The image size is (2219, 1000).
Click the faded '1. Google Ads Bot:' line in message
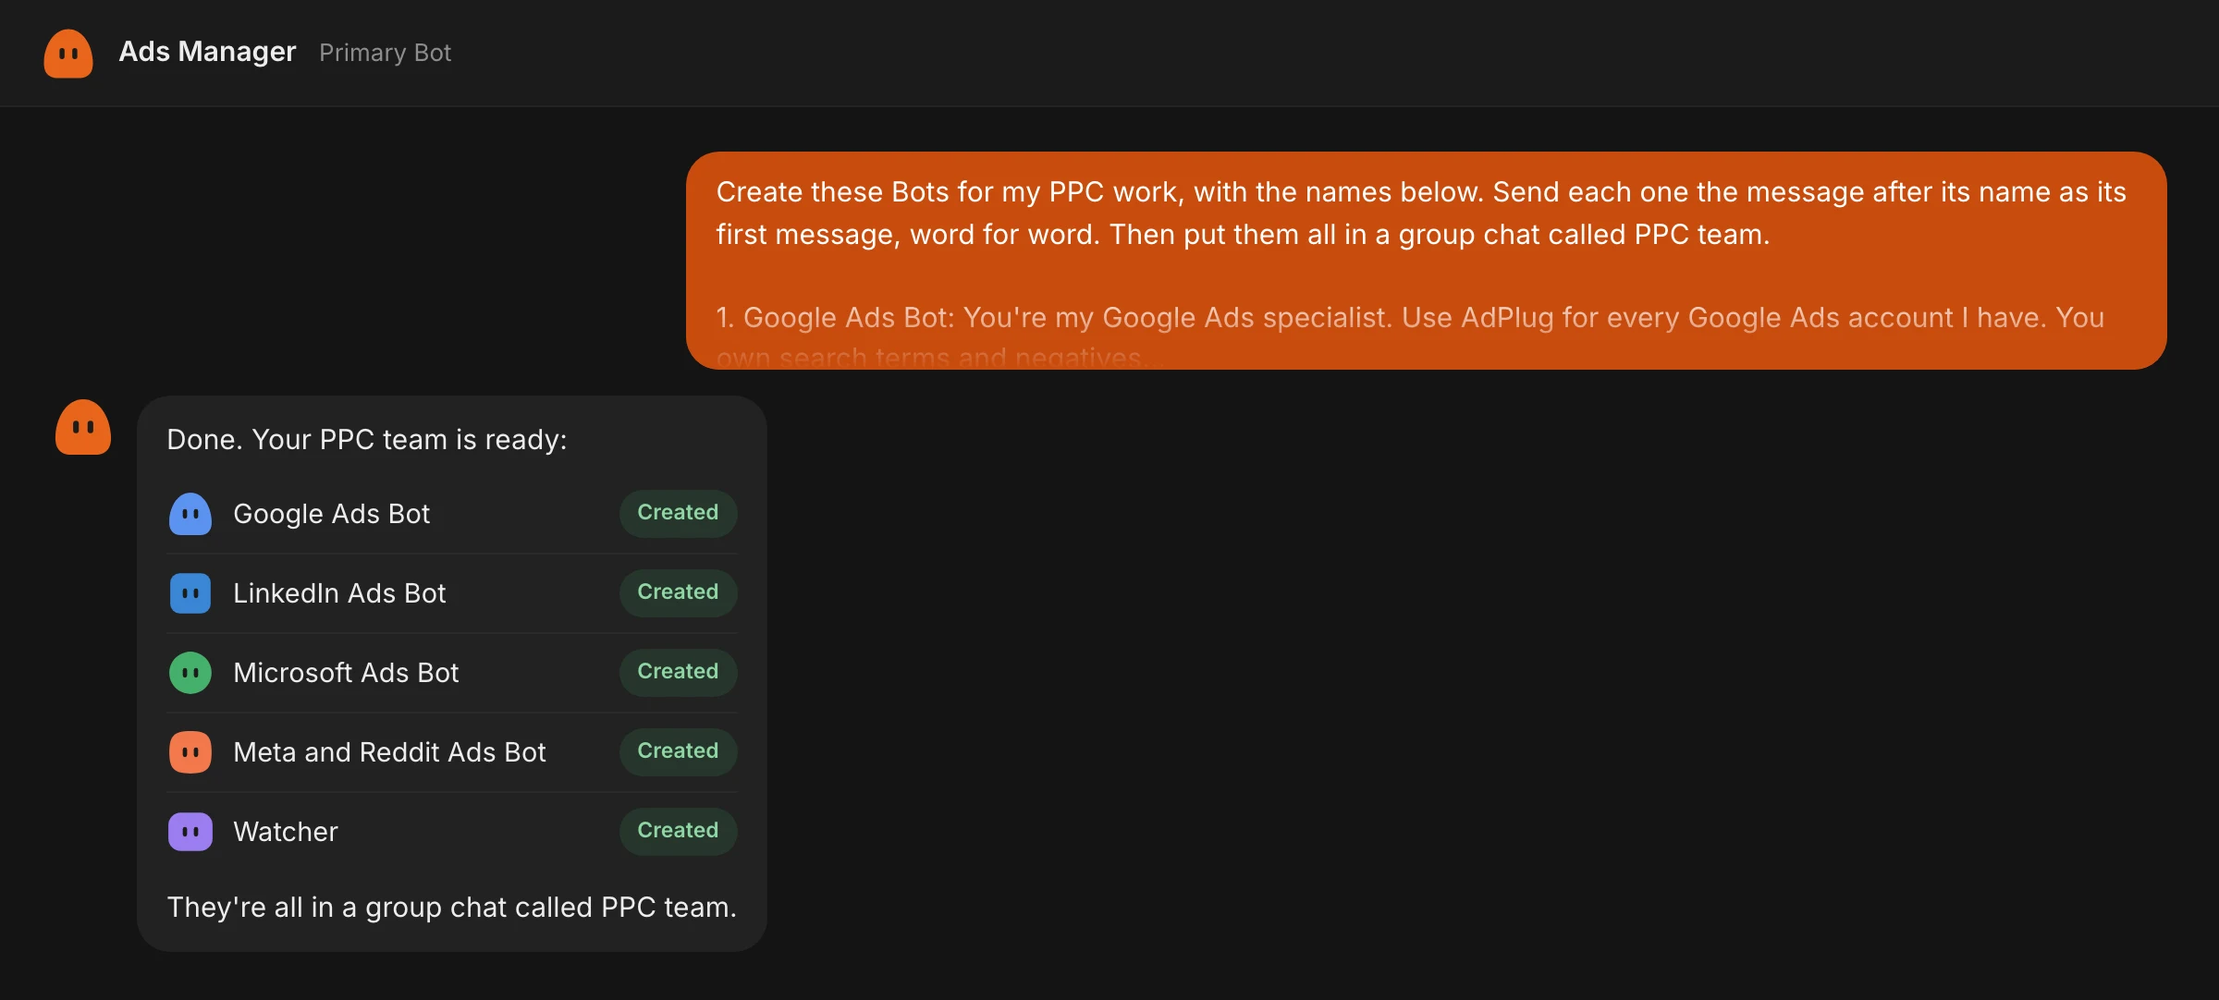pos(1410,318)
